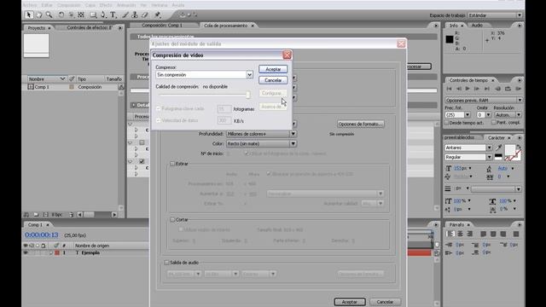Enable Salida de audio checkbox

coord(166,263)
